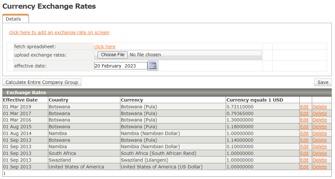Edit the United States US Dollar rate
Image resolution: width=335 pixels, height=179 pixels.
pyautogui.click(x=304, y=167)
